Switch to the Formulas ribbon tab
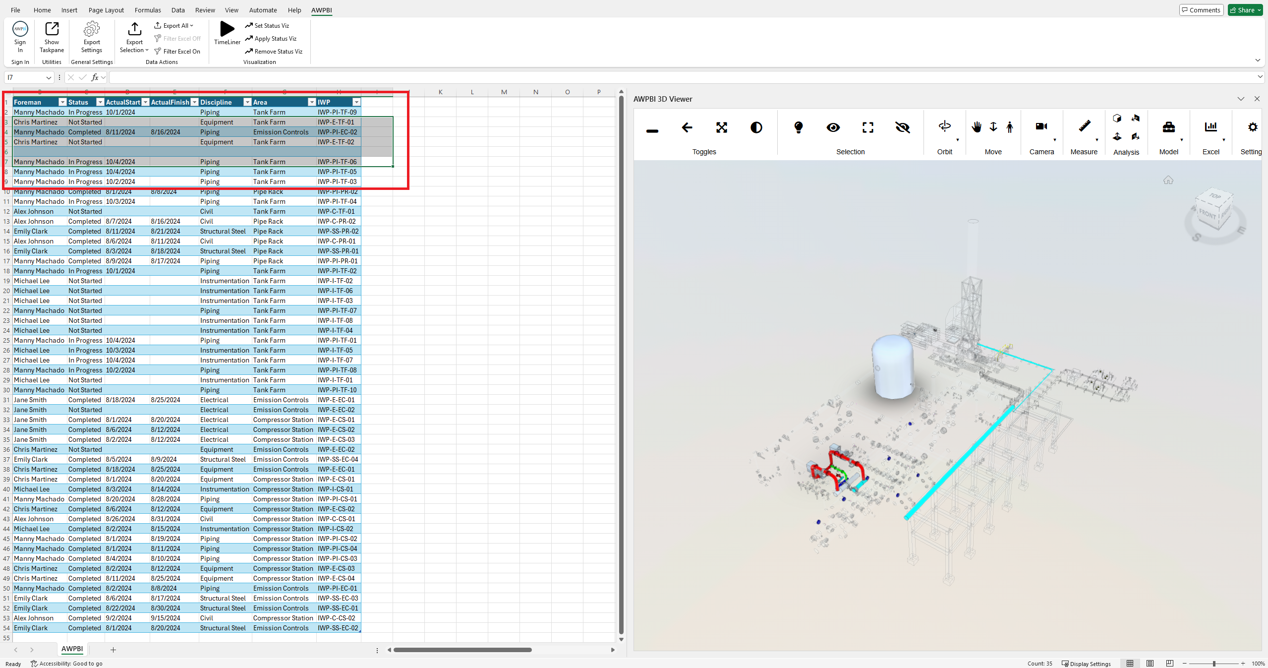1268x668 pixels. 148,10
